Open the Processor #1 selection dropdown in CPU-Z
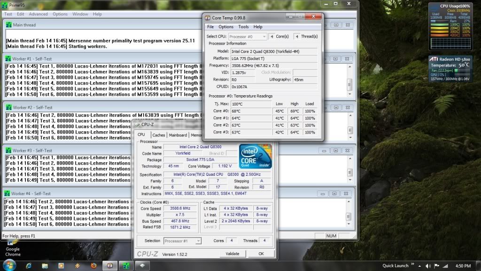481x271 pixels. click(x=182, y=241)
